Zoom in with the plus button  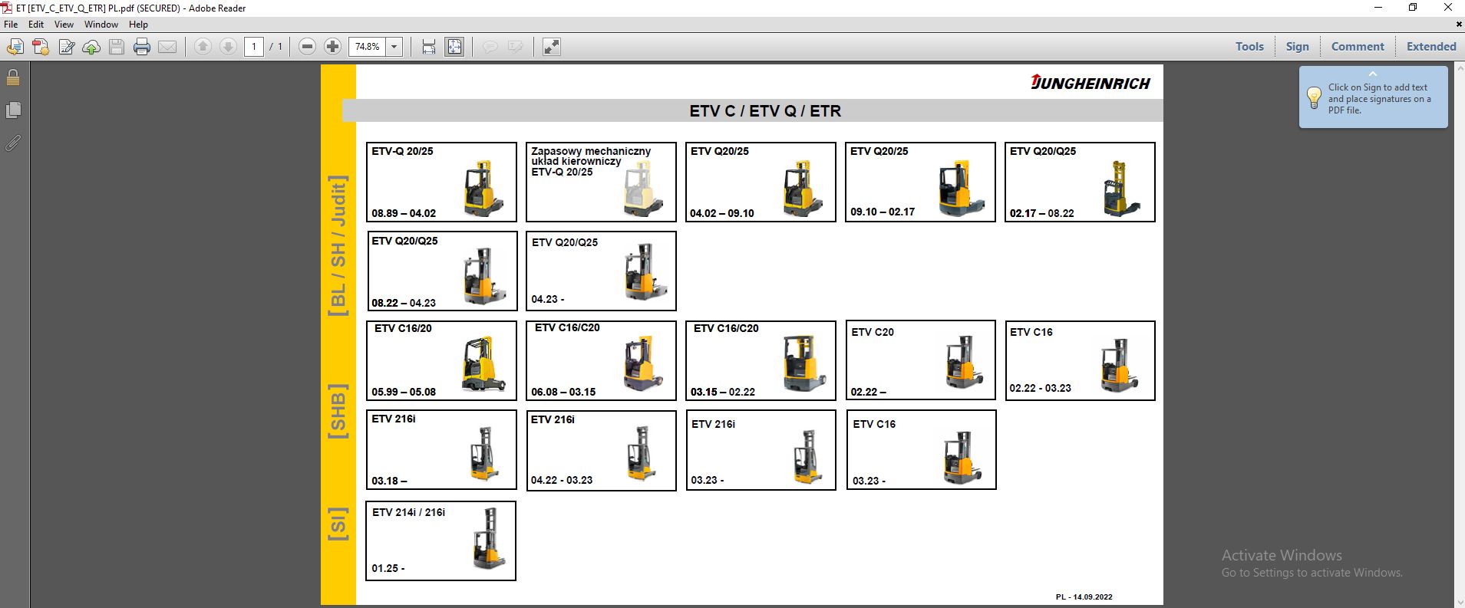[x=332, y=47]
